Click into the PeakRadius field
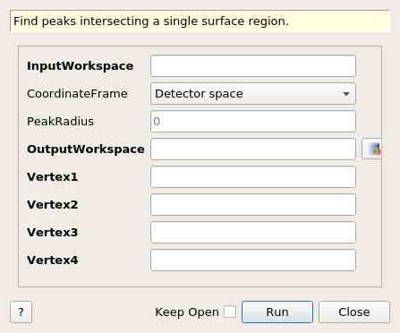Image resolution: width=400 pixels, height=333 pixels. 253,122
